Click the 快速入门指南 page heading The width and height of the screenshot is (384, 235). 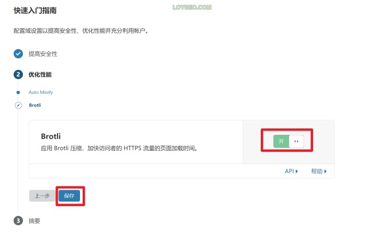[x=35, y=11]
